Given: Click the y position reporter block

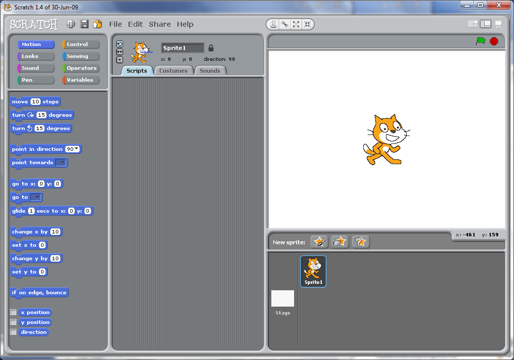Looking at the screenshot, I should pyautogui.click(x=35, y=322).
